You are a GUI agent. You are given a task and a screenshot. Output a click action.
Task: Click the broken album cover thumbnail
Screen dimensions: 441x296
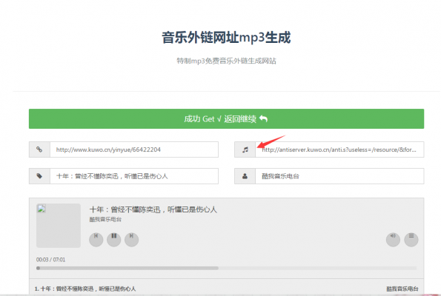[59, 226]
